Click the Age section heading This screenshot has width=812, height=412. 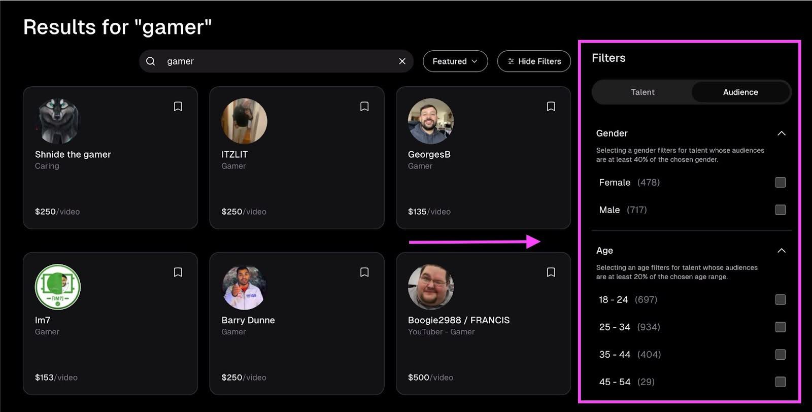[x=604, y=251]
